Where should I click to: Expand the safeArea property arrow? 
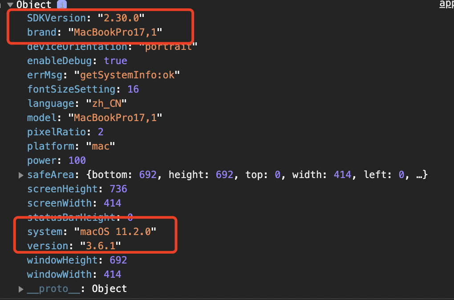pos(21,175)
